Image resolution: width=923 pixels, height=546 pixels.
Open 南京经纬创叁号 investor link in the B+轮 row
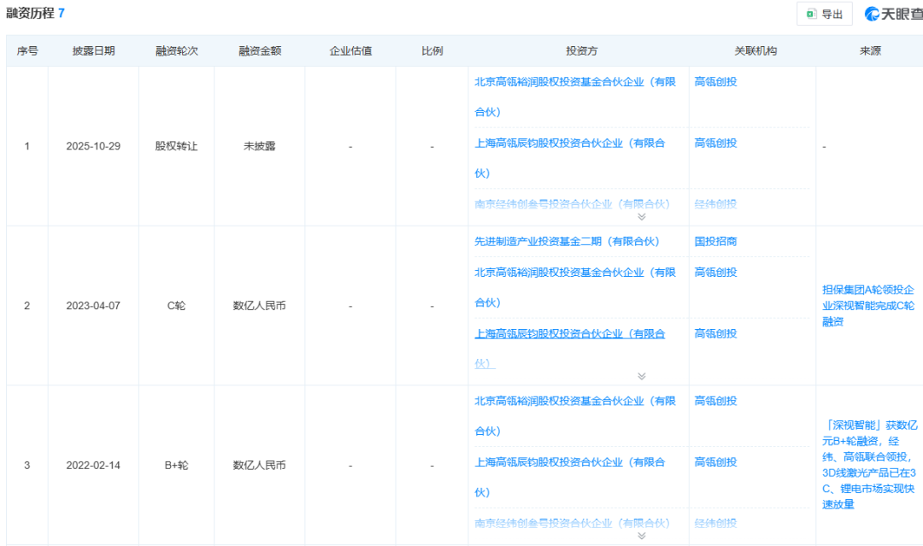(x=572, y=523)
